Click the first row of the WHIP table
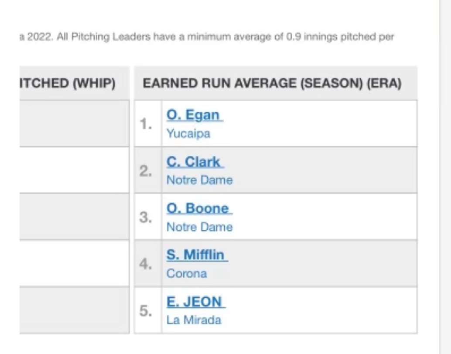 pos(75,124)
